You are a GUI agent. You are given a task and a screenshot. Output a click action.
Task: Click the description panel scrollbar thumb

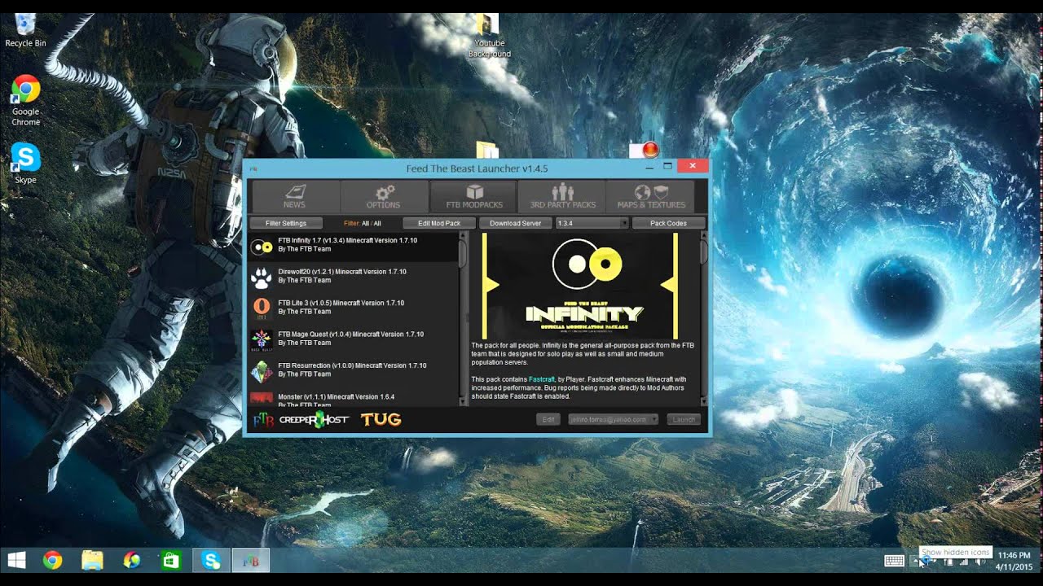point(703,252)
